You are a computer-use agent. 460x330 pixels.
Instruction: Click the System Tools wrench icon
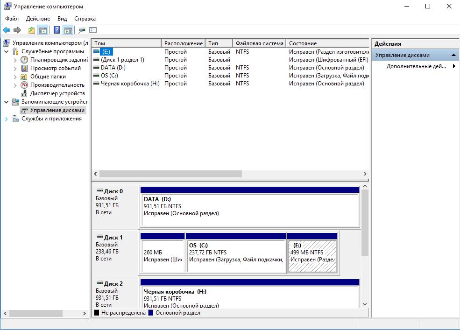point(15,51)
